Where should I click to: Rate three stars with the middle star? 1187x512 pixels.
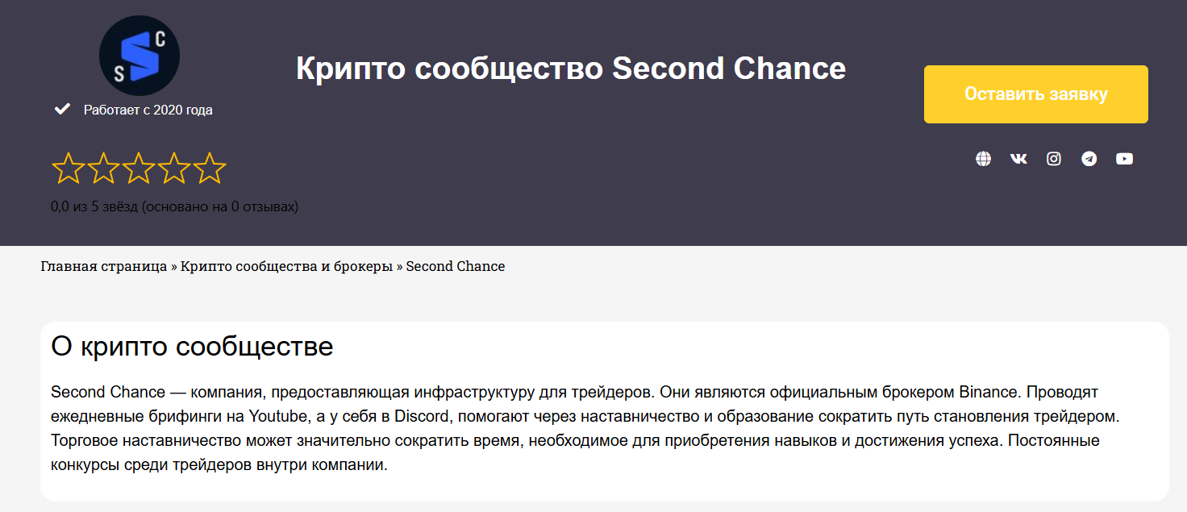click(139, 168)
